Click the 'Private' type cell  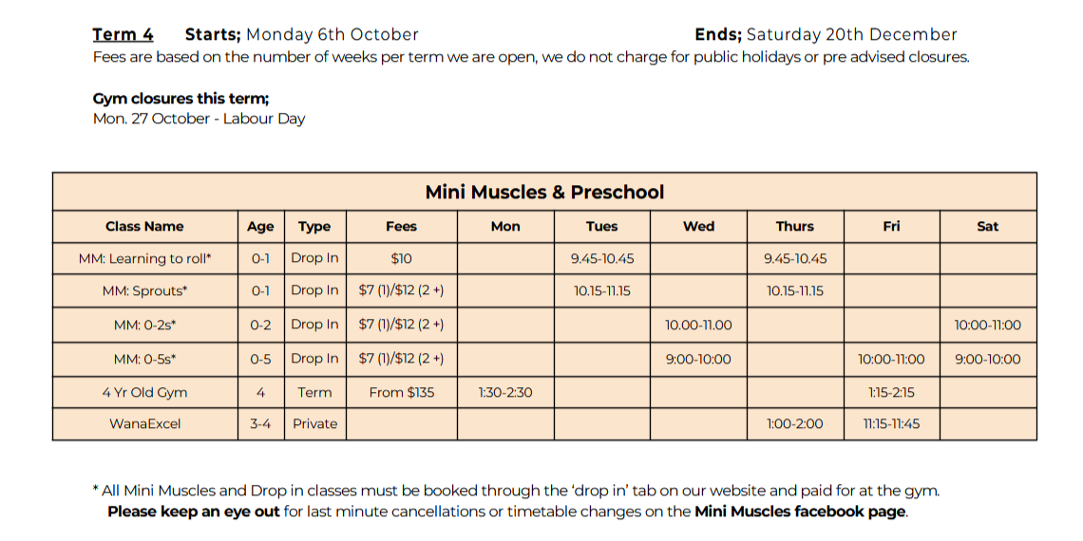[x=314, y=424]
